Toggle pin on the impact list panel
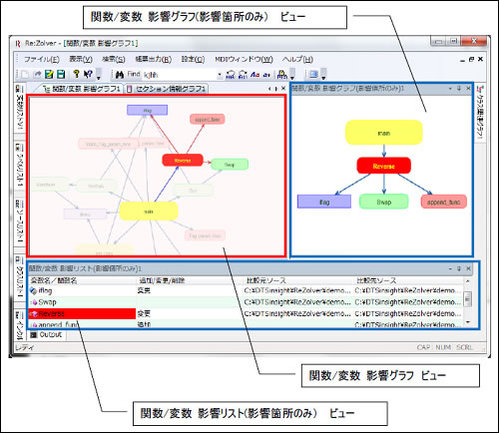This screenshot has width=499, height=433. 459,268
